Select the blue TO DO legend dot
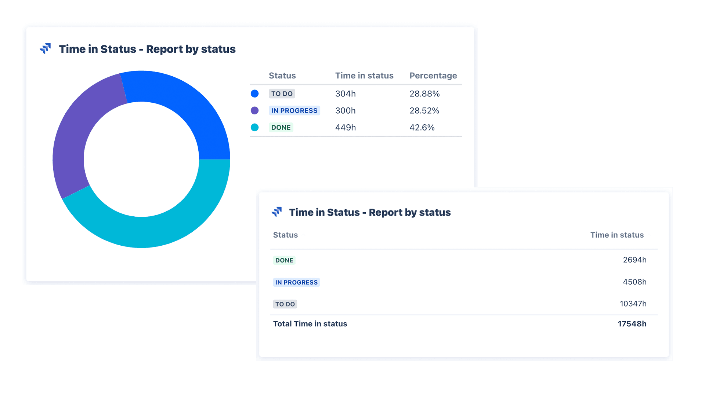The width and height of the screenshot is (705, 396). 254,93
